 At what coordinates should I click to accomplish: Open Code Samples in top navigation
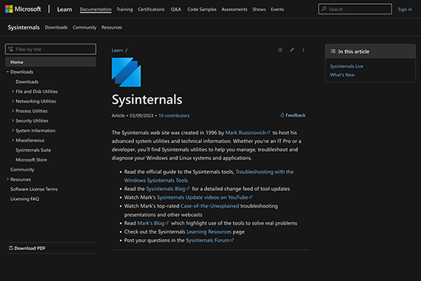(201, 9)
